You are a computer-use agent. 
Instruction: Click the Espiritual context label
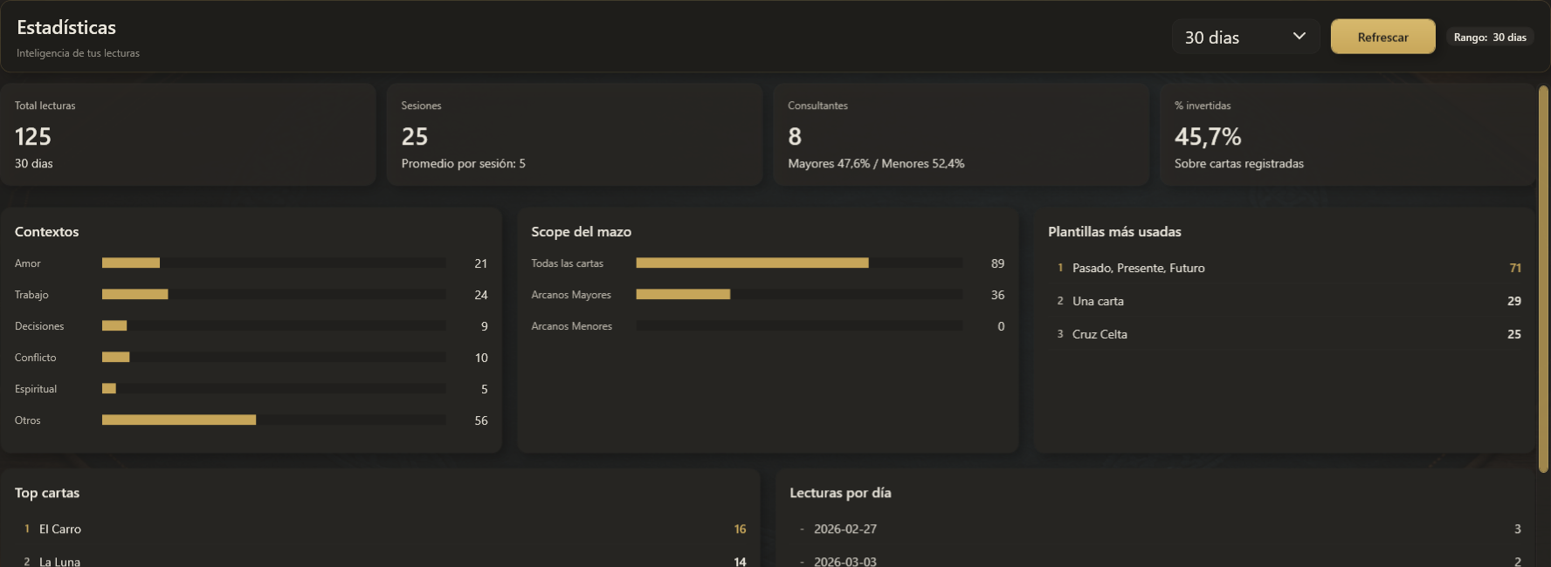tap(36, 389)
